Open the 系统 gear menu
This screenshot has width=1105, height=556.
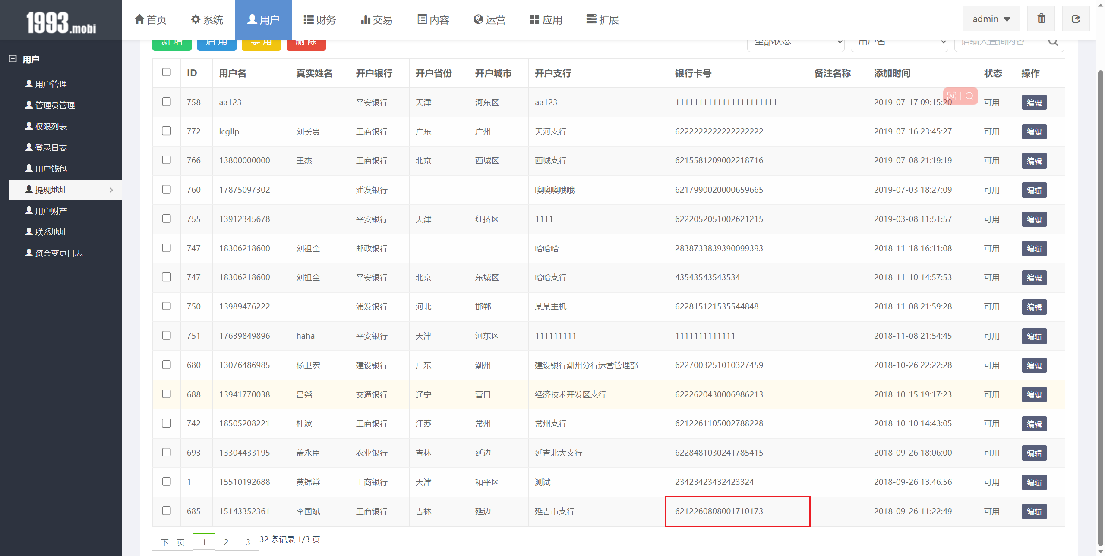click(x=207, y=20)
